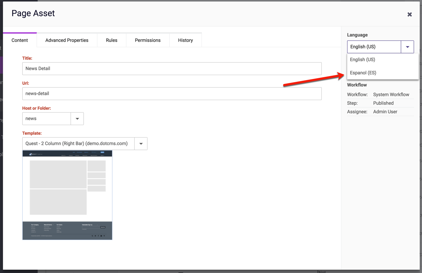Switch to the Content tab
Viewport: 422px width, 273px height.
pos(20,40)
